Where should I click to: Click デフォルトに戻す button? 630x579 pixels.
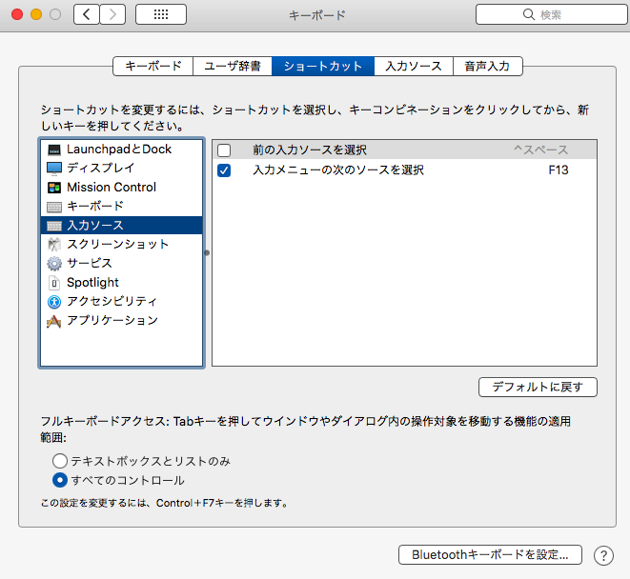point(538,387)
